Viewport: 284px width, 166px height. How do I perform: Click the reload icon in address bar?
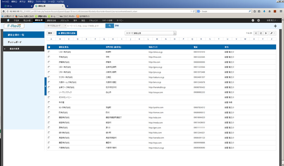pos(194,11)
